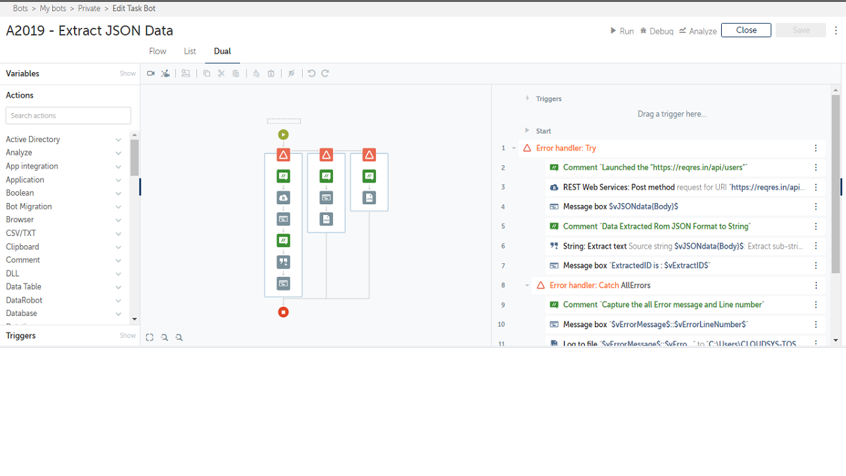The image size is (846, 476).
Task: Select the green Start node in flow
Action: pyautogui.click(x=284, y=135)
